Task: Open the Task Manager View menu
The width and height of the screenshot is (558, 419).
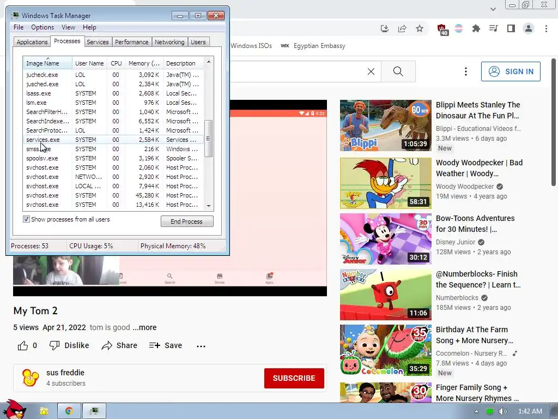Action: point(68,27)
